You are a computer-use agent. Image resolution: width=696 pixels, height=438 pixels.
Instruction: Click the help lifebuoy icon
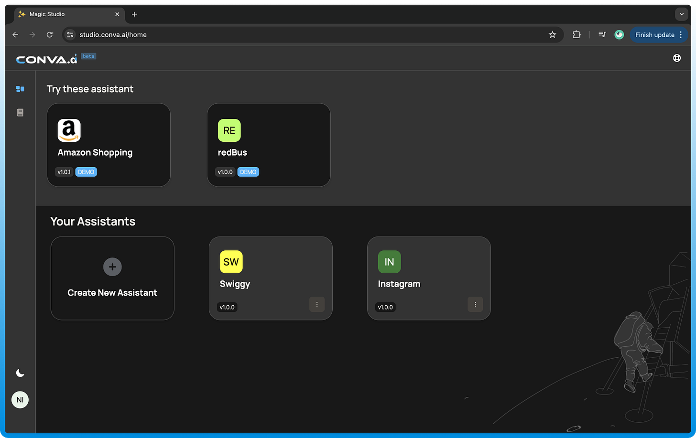677,58
